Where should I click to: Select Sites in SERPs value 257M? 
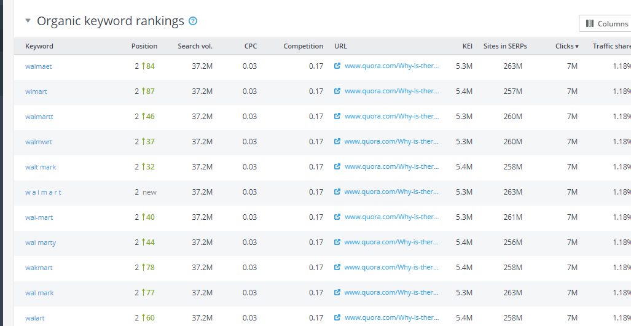coord(512,91)
